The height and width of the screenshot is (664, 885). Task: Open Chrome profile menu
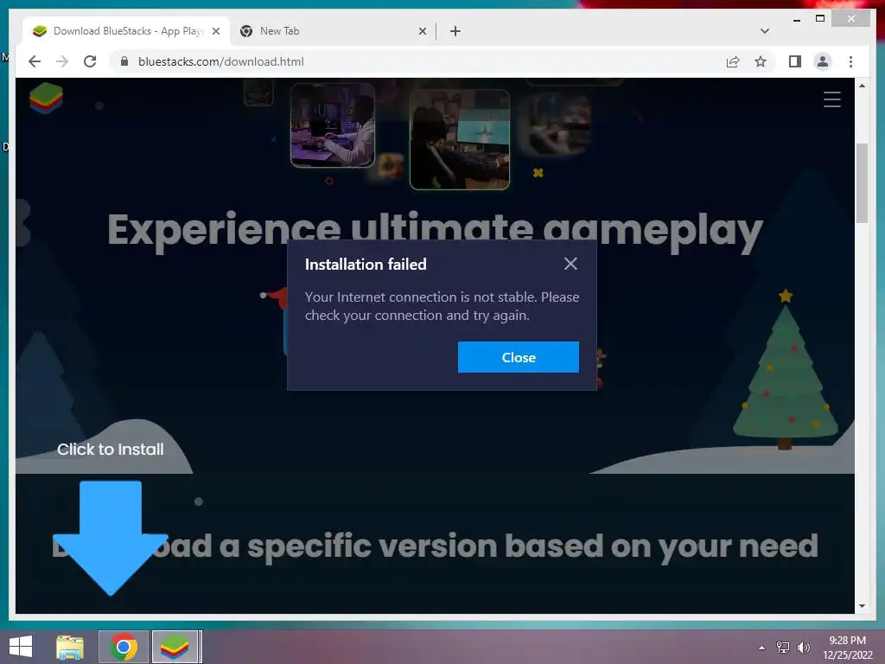tap(823, 61)
